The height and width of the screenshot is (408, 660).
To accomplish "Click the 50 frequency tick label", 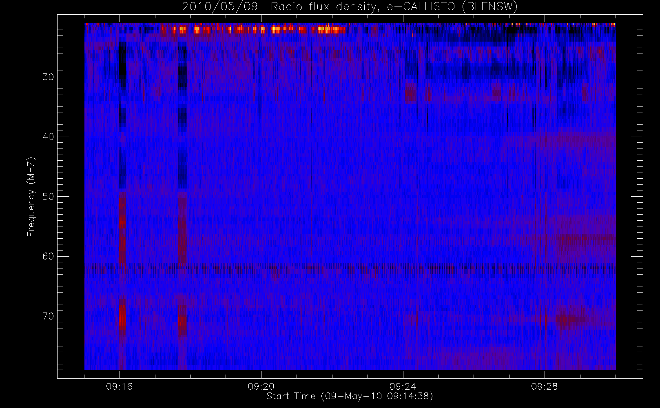I will (48, 197).
